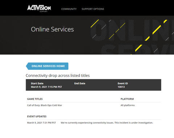
Task: Open the Community menu
Action: [x=69, y=9]
